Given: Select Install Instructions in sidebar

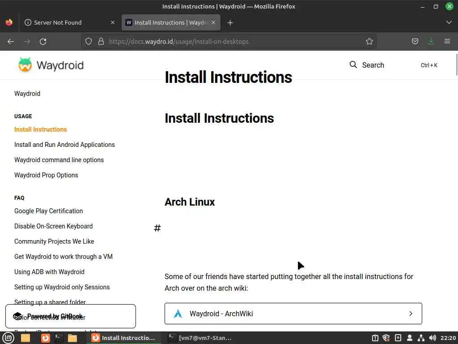Looking at the screenshot, I should (x=41, y=129).
